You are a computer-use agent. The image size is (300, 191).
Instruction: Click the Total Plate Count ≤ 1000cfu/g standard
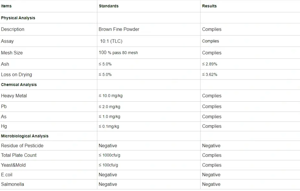[109, 155]
